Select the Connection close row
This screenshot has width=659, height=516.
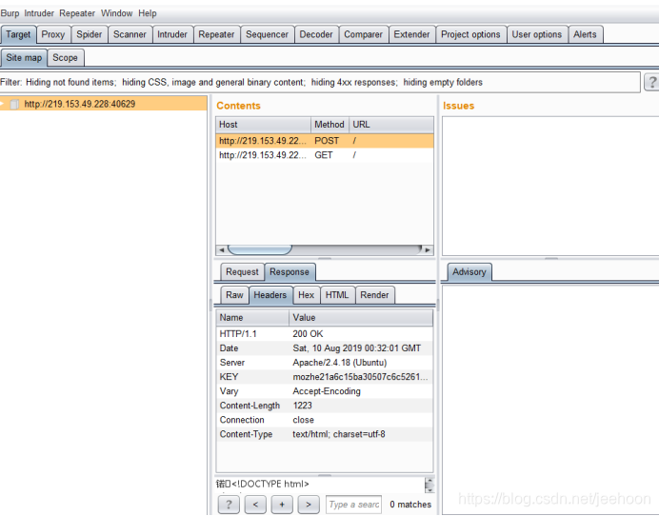coord(325,420)
